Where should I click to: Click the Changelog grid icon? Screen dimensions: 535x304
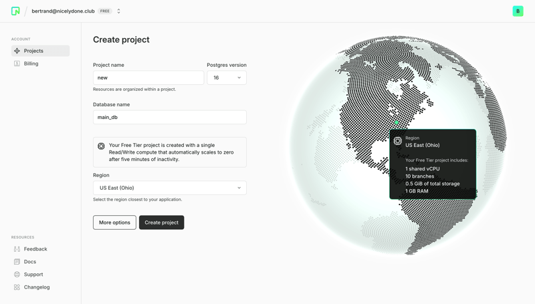click(17, 287)
